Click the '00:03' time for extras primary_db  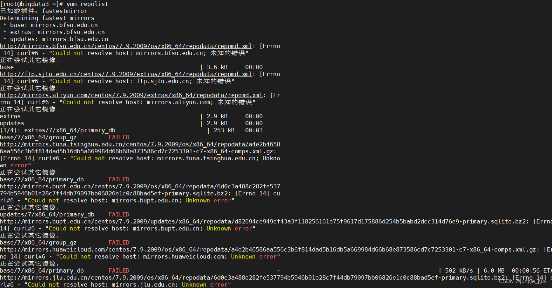[254, 130]
